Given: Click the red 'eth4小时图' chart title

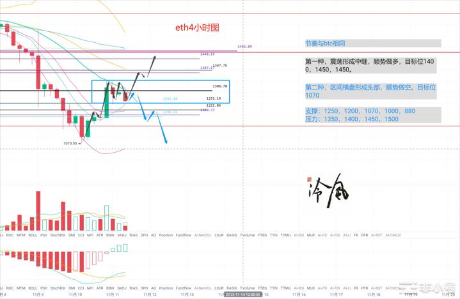Looking at the screenshot, I should tap(197, 28).
